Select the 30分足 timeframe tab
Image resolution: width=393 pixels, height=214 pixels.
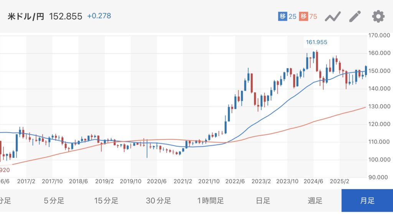click(159, 201)
